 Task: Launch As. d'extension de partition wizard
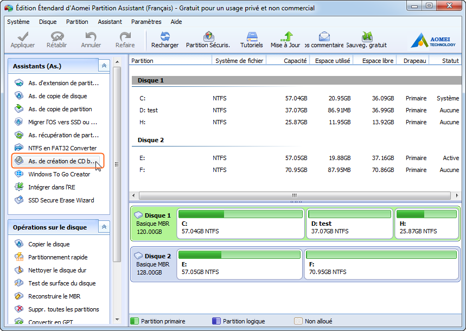[x=57, y=83]
